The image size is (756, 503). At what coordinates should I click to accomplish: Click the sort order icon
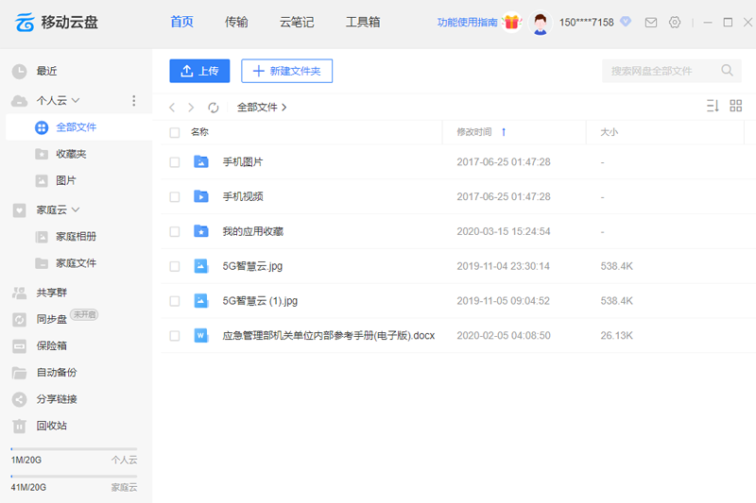[x=713, y=107]
